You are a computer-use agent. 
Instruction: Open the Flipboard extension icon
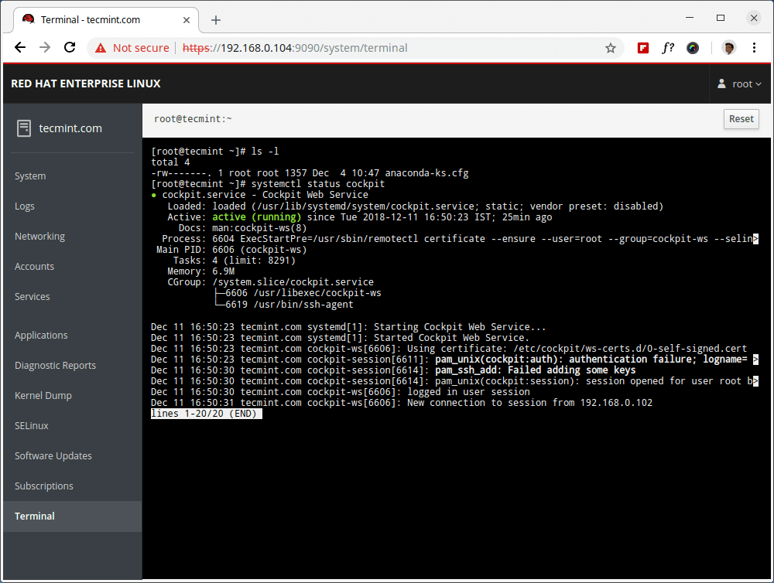pyautogui.click(x=642, y=48)
